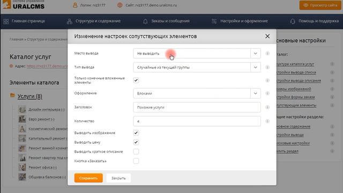Click the grid icon of Главная страница
Viewport: 343px width, 193px height.
coord(6,21)
